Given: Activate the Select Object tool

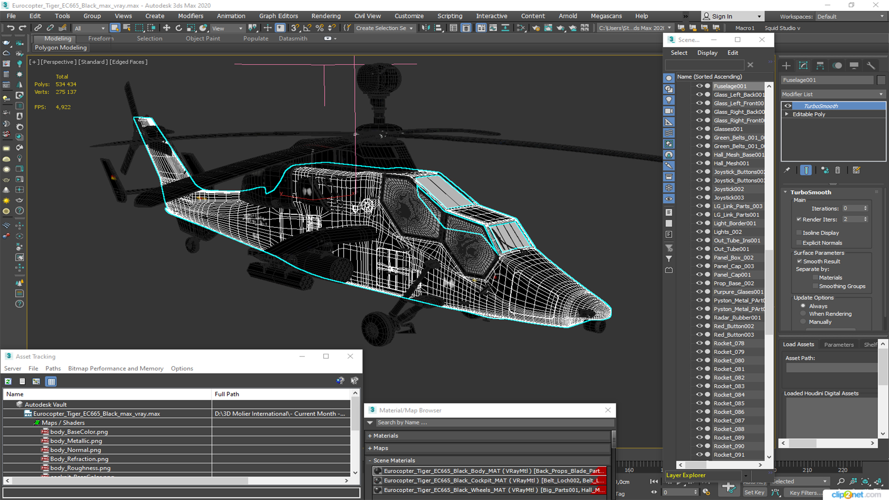Looking at the screenshot, I should (115, 28).
